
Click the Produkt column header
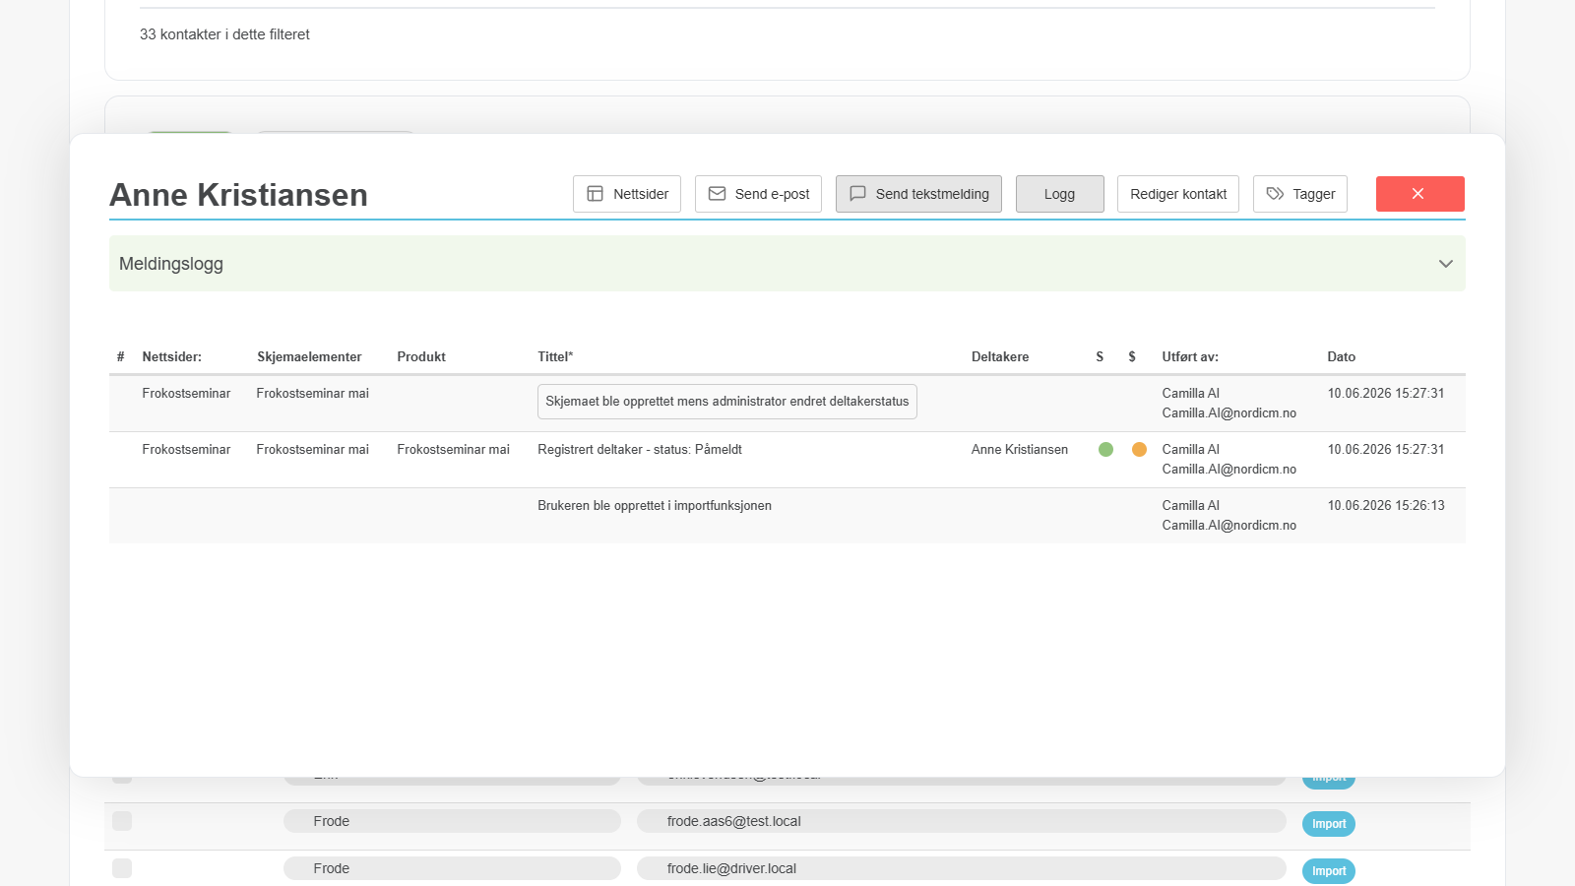(x=421, y=357)
